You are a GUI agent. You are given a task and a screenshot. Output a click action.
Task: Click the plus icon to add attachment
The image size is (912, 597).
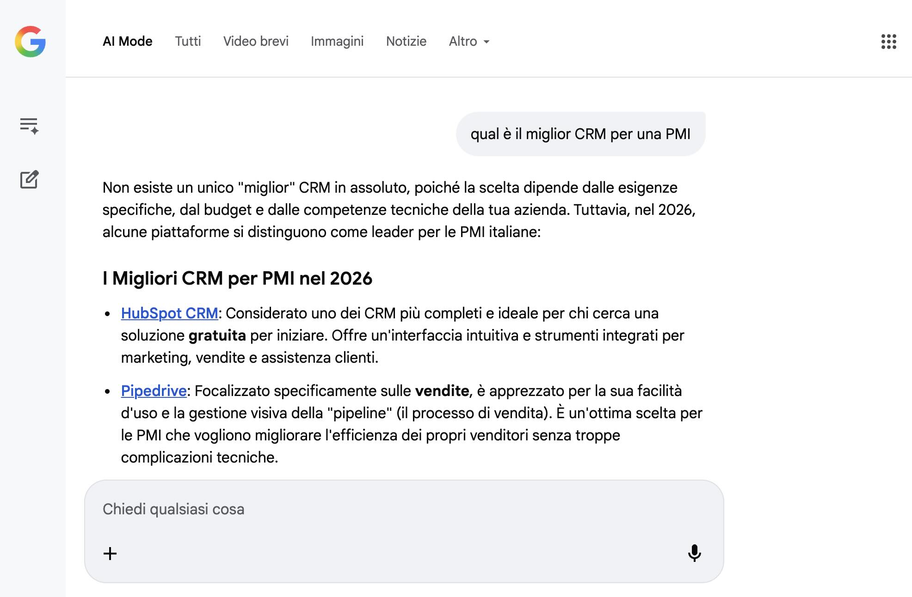(x=110, y=553)
